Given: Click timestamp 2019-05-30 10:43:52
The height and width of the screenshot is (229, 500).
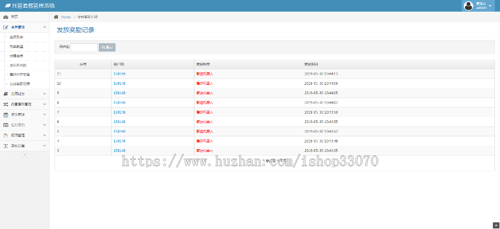Looking at the screenshot, I should [321, 131].
